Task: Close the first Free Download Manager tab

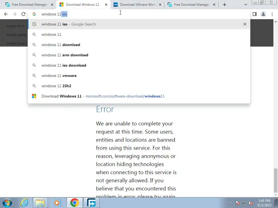Action: click(x=52, y=5)
